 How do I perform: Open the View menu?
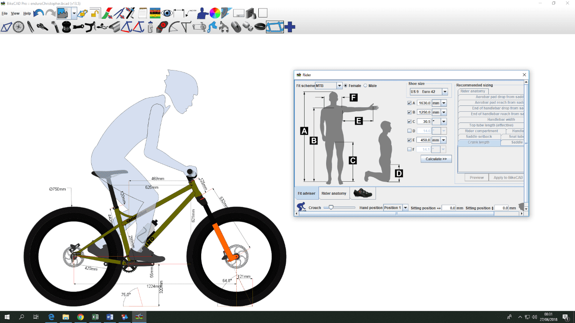pos(15,13)
